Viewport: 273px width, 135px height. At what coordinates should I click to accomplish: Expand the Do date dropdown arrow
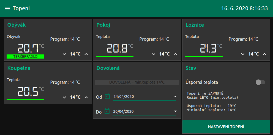(x=175, y=111)
